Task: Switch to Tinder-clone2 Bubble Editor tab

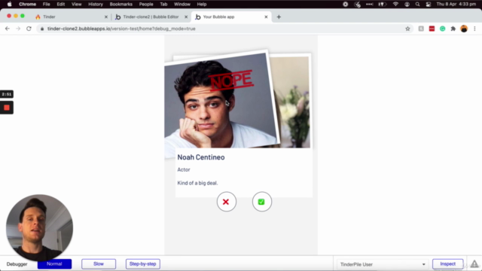Action: point(151,17)
